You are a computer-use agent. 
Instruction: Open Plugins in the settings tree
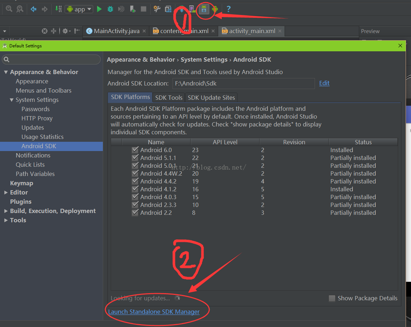21,202
